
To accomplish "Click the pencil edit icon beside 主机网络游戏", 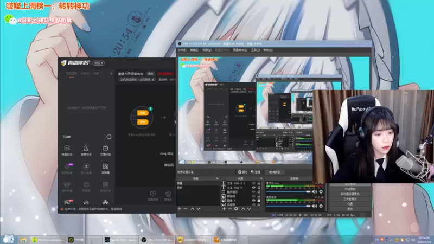I will (x=153, y=79).
